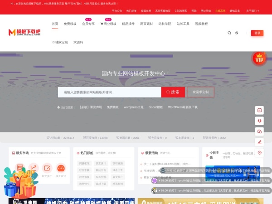Select the 域名出售 tag
The height and width of the screenshot is (204, 272).
(117, 170)
